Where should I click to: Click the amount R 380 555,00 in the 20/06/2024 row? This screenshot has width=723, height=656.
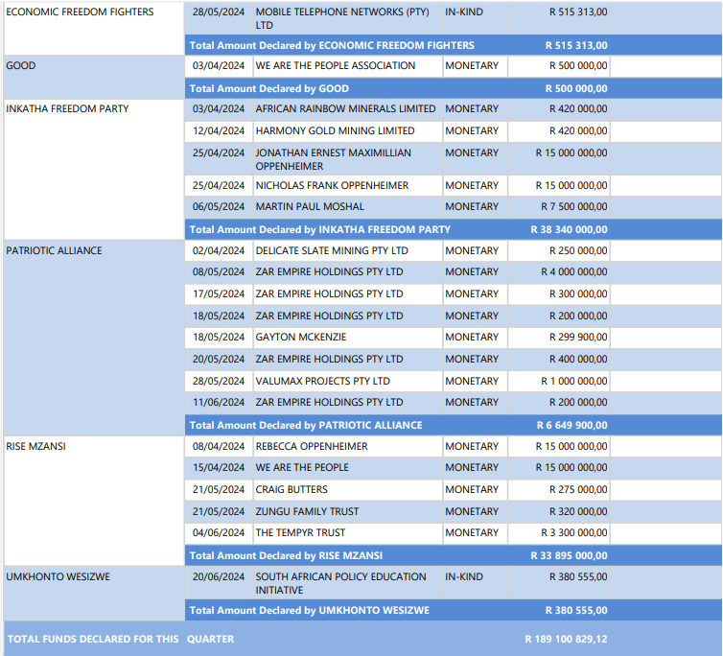[578, 577]
